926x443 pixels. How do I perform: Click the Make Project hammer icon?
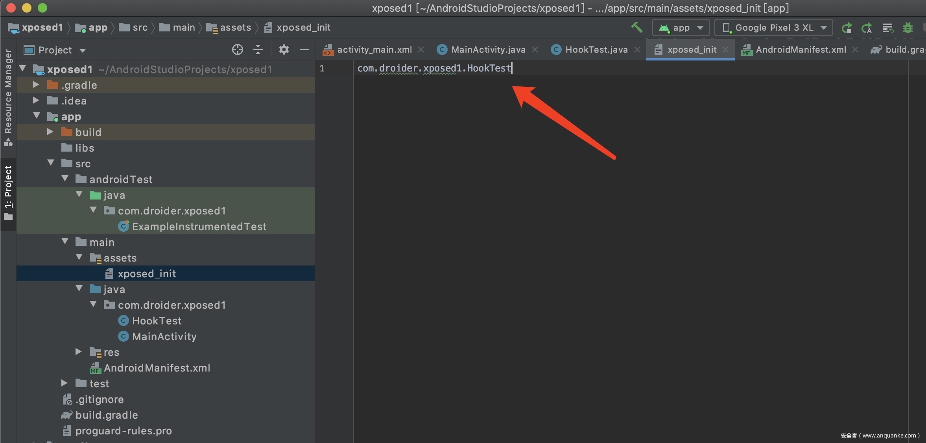[636, 27]
